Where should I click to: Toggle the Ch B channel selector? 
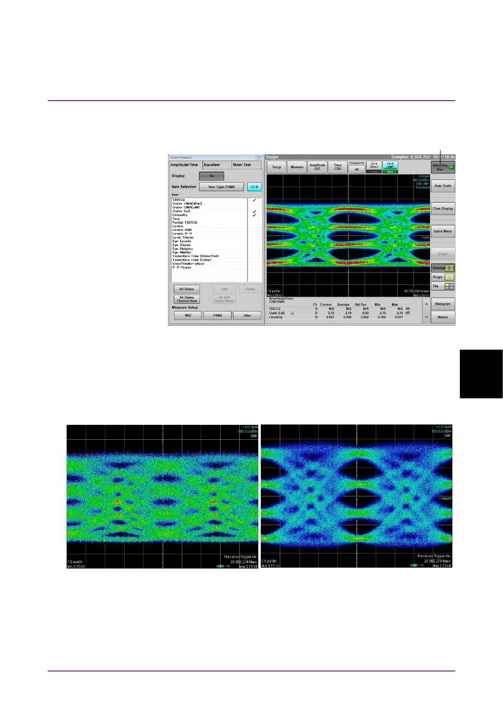254,187
